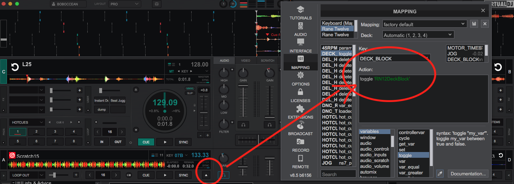Click the Instant Do user button
The width and height of the screenshot is (514, 184).
coord(102,101)
